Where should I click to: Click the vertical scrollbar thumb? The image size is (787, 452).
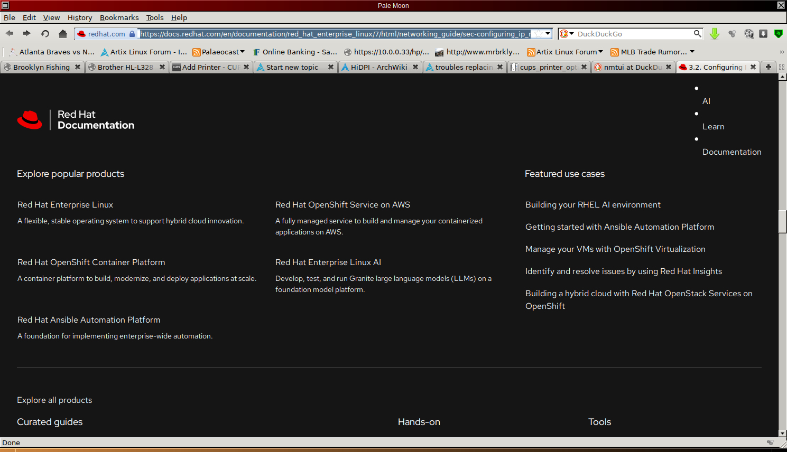coord(782,221)
